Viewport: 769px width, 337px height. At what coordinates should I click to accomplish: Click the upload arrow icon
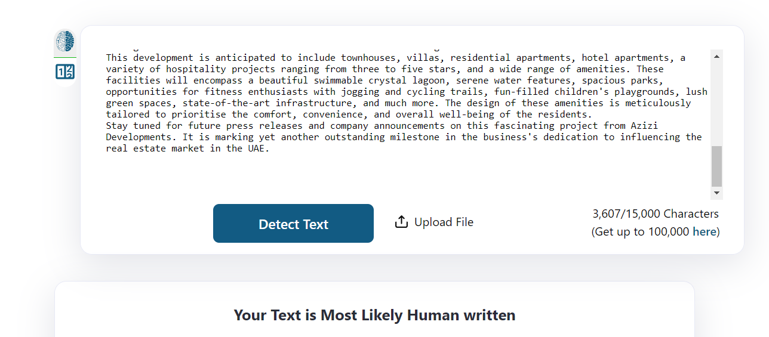coord(401,222)
